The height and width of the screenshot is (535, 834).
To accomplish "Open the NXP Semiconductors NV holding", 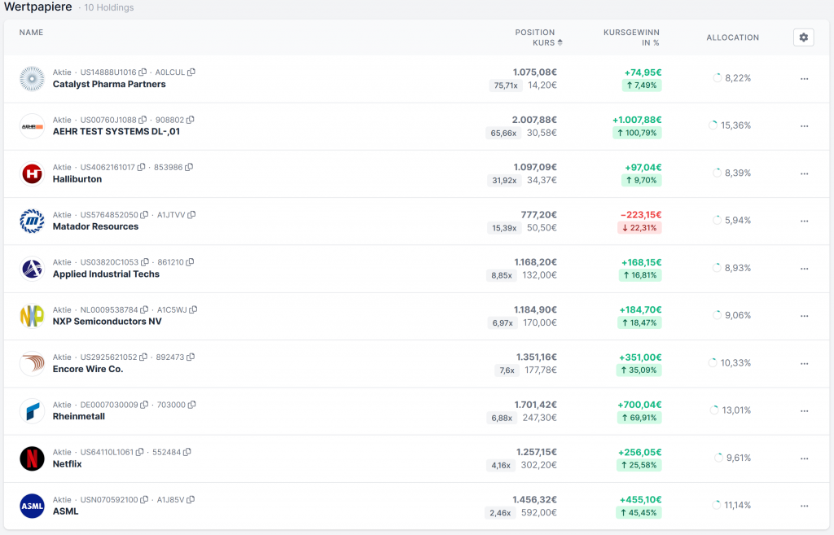I will (x=107, y=321).
